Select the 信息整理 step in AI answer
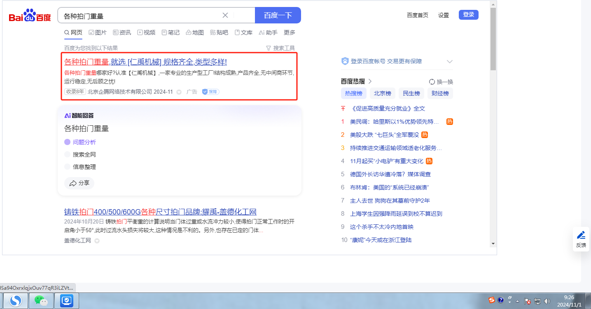 [84, 167]
